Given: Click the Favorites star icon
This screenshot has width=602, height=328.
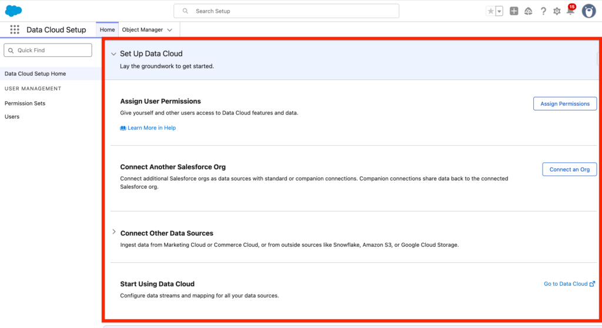Looking at the screenshot, I should [x=491, y=11].
